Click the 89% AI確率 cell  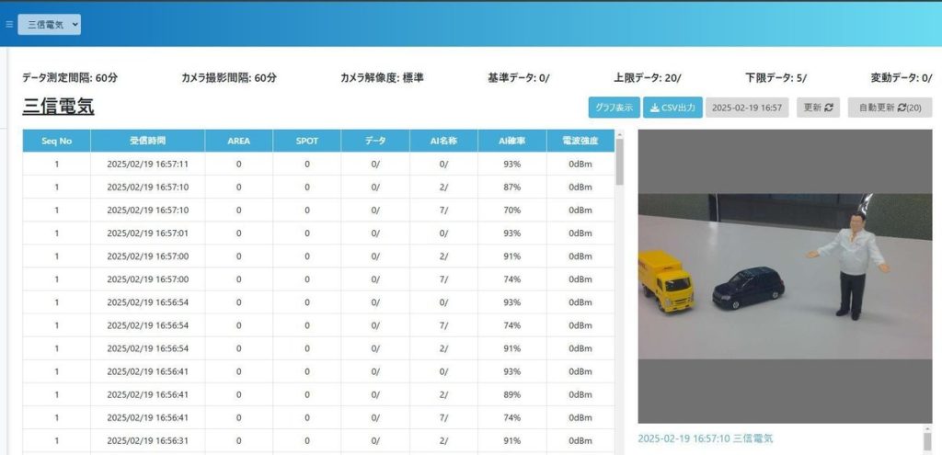click(512, 394)
